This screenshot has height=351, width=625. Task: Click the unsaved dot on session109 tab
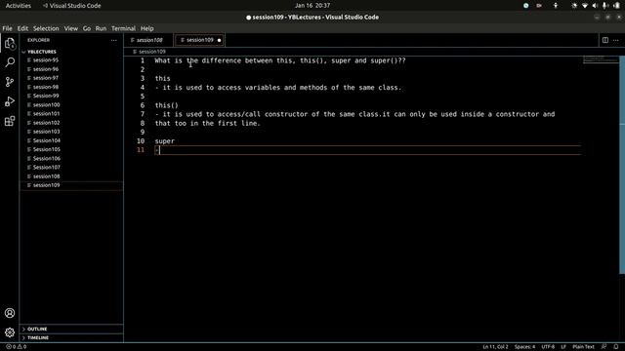pos(219,40)
